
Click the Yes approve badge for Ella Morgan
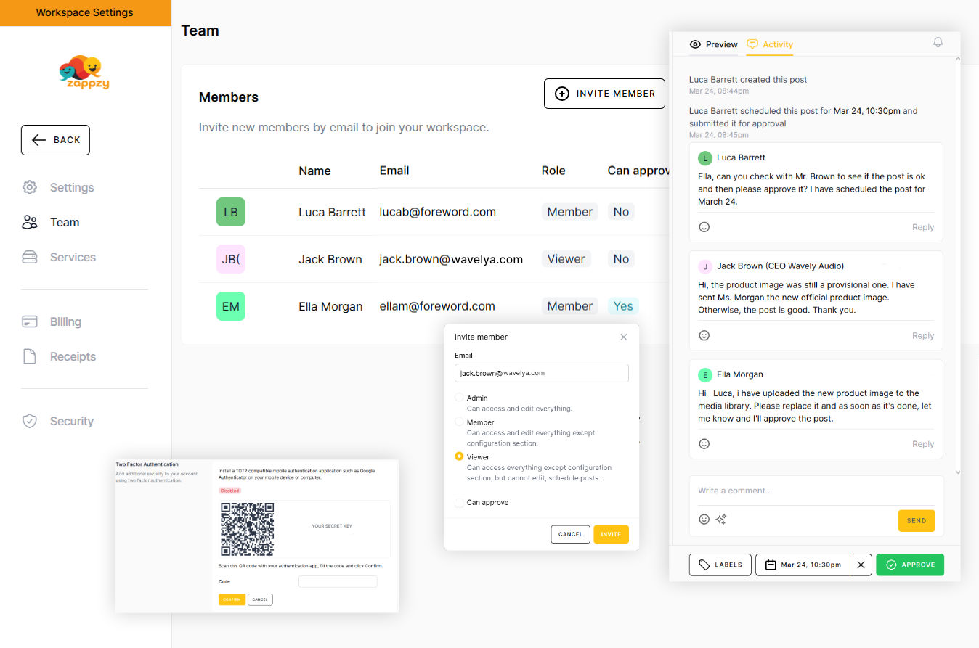point(623,306)
